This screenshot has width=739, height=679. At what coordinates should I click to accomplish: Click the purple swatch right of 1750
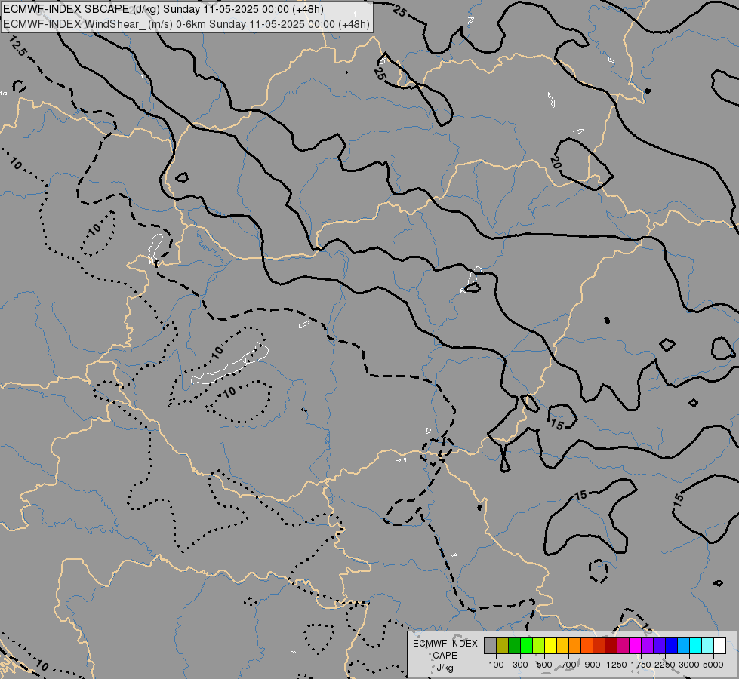coord(648,646)
